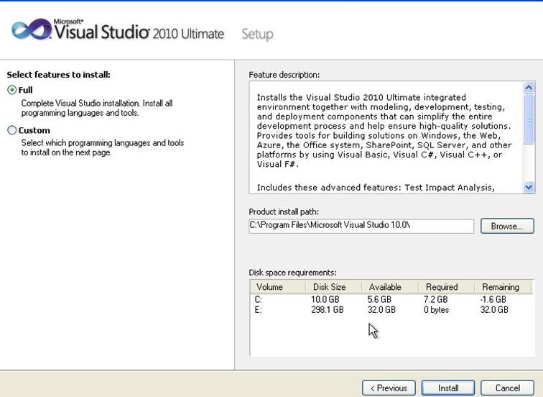Click into the Product install path field
543x397 pixels.
pyautogui.click(x=361, y=226)
